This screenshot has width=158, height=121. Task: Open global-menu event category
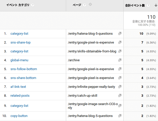[x=19, y=60]
